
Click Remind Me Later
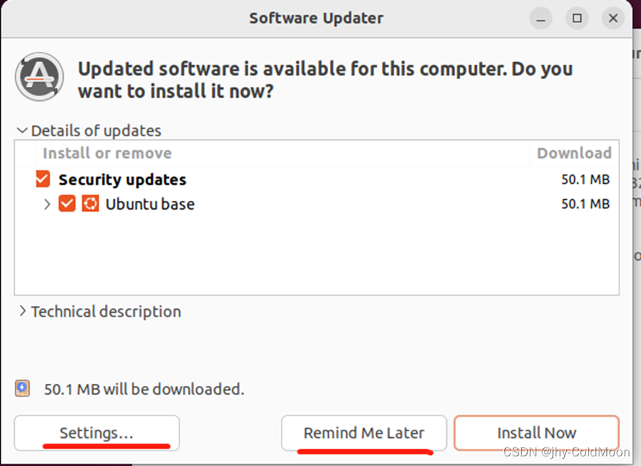tap(363, 433)
